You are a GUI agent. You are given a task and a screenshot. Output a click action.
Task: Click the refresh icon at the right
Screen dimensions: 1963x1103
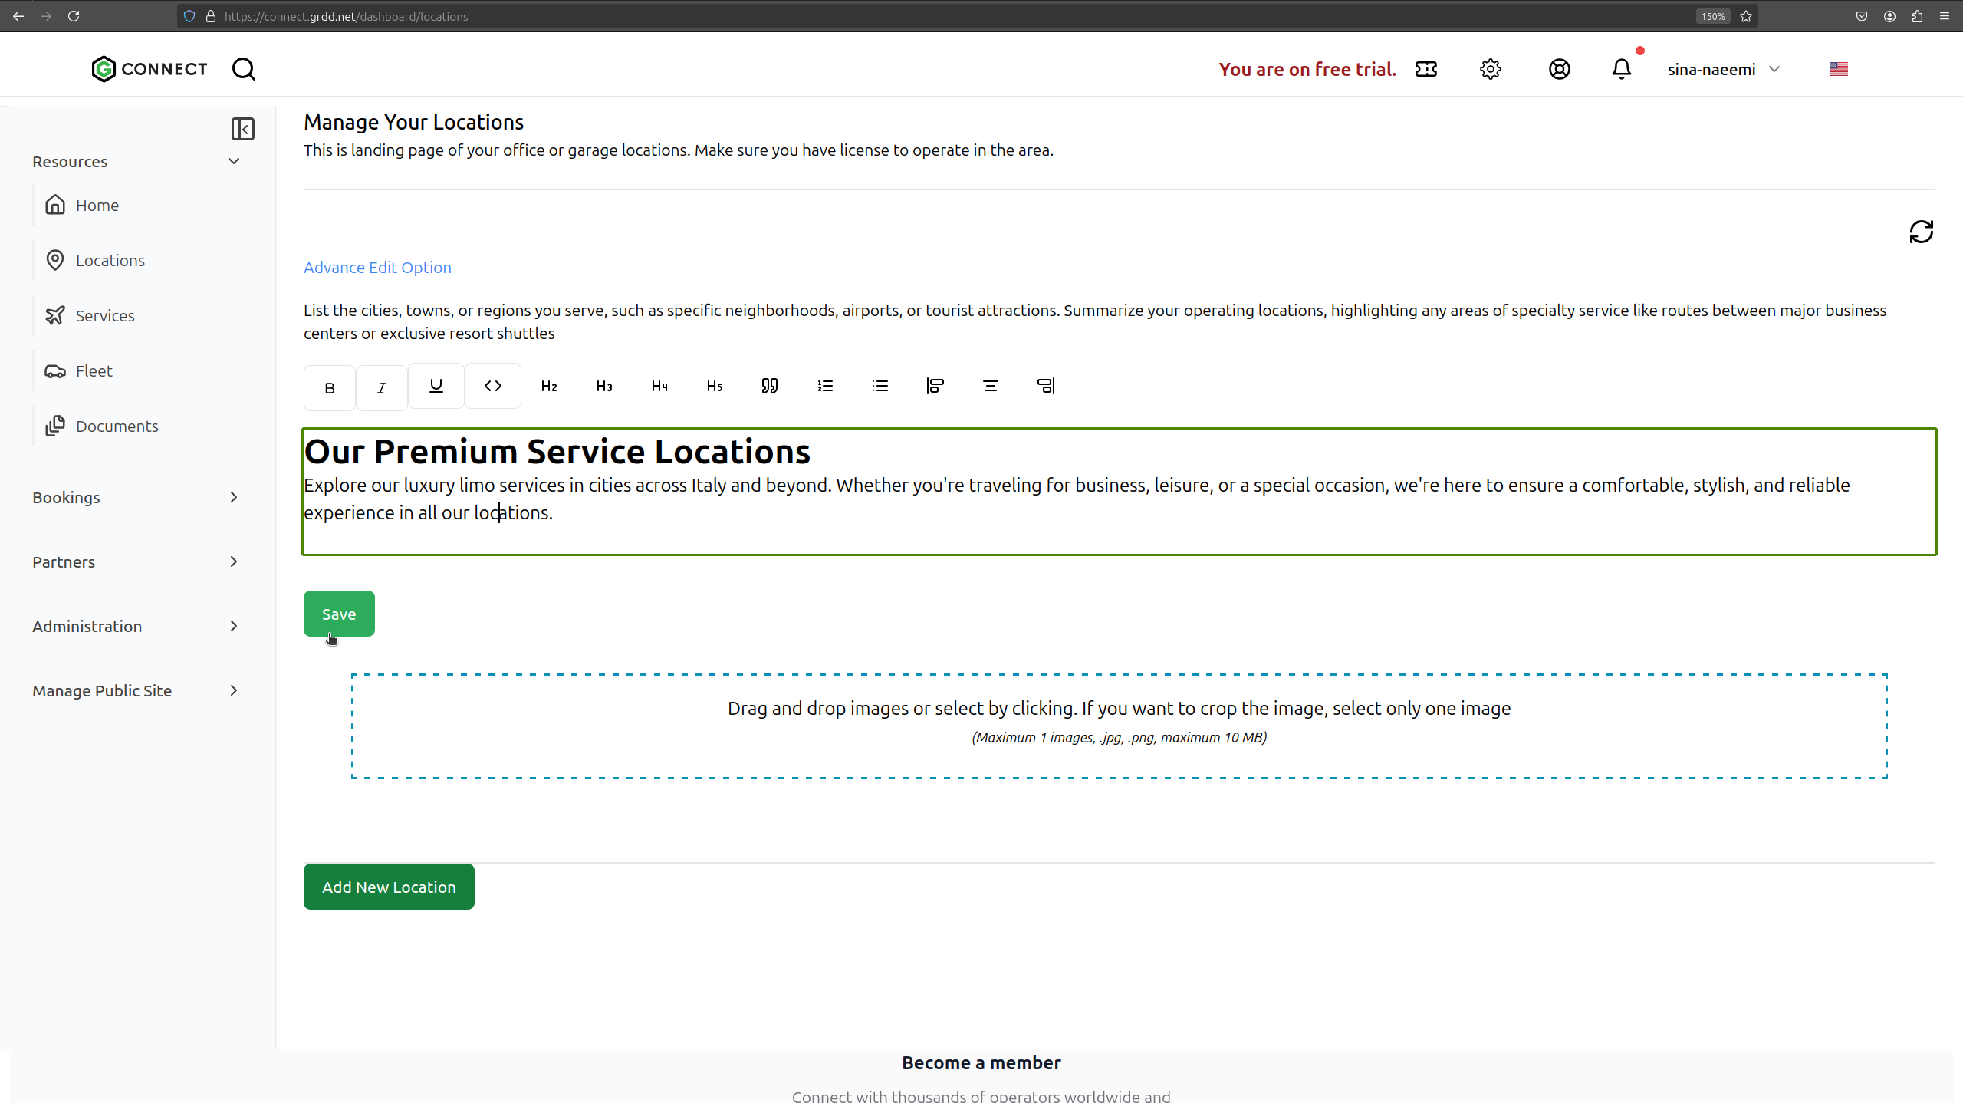[x=1921, y=232]
